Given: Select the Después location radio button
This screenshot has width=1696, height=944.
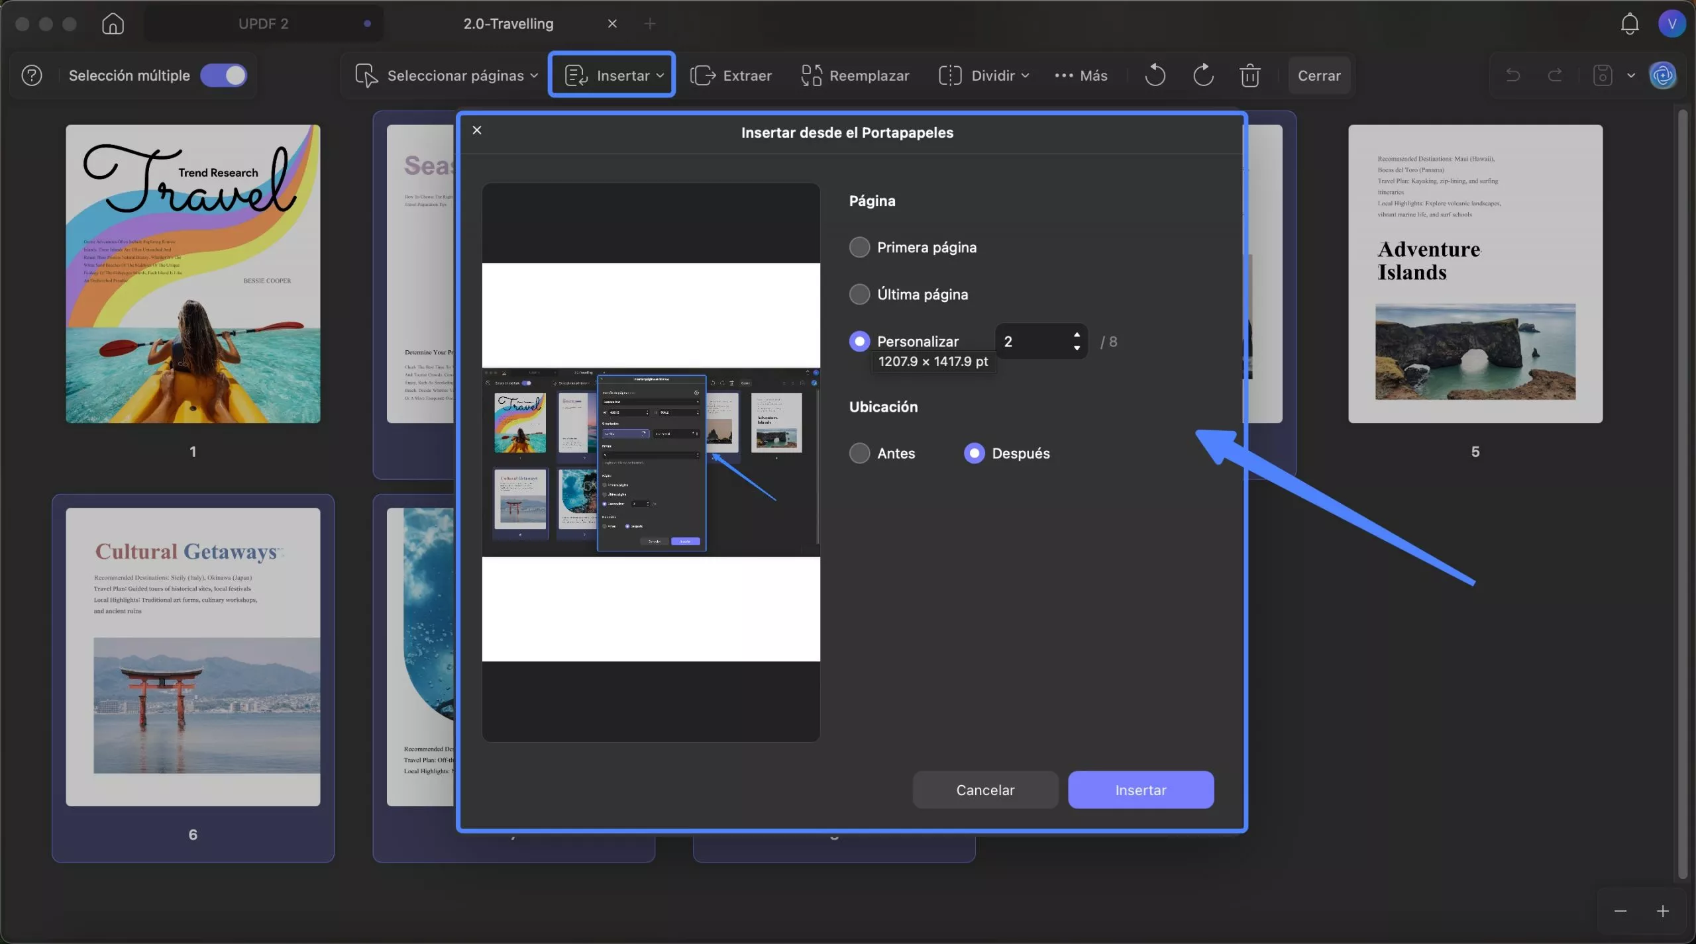Looking at the screenshot, I should point(974,453).
